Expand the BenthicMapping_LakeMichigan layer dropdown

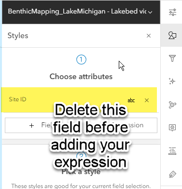pos(150,12)
